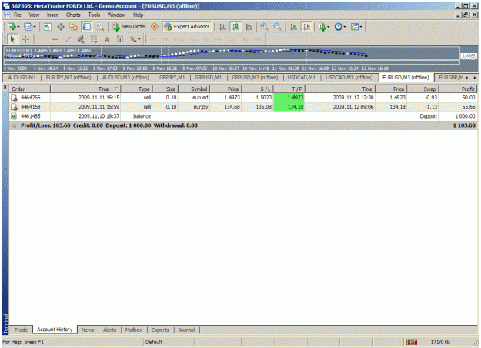The width and height of the screenshot is (481, 348).
Task: Switch to the GBPJPY,M1 chart tab
Action: click(172, 77)
